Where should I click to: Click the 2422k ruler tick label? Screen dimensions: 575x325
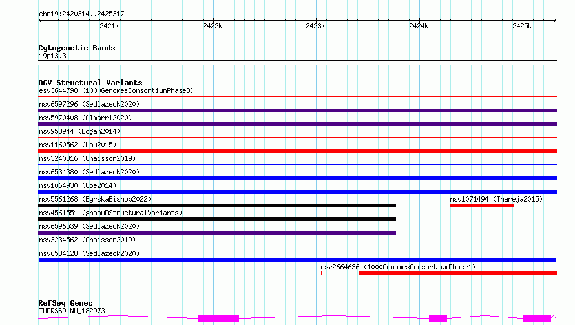tap(213, 26)
